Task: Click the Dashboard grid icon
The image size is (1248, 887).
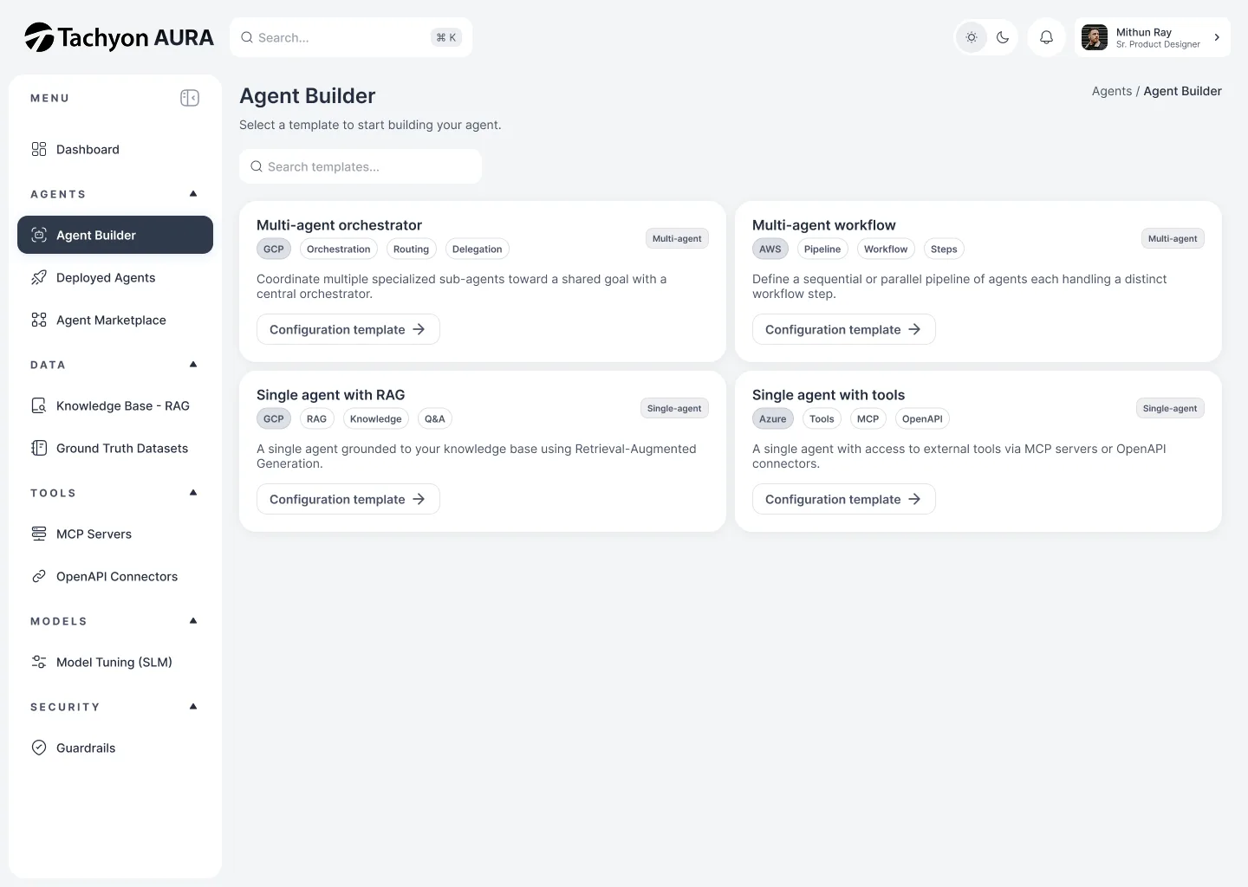Action: (x=39, y=149)
